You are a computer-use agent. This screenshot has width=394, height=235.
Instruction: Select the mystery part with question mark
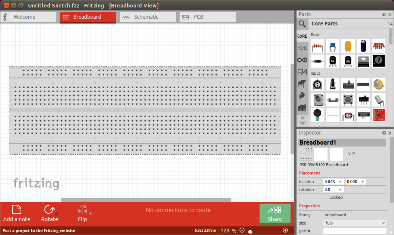pos(378,61)
